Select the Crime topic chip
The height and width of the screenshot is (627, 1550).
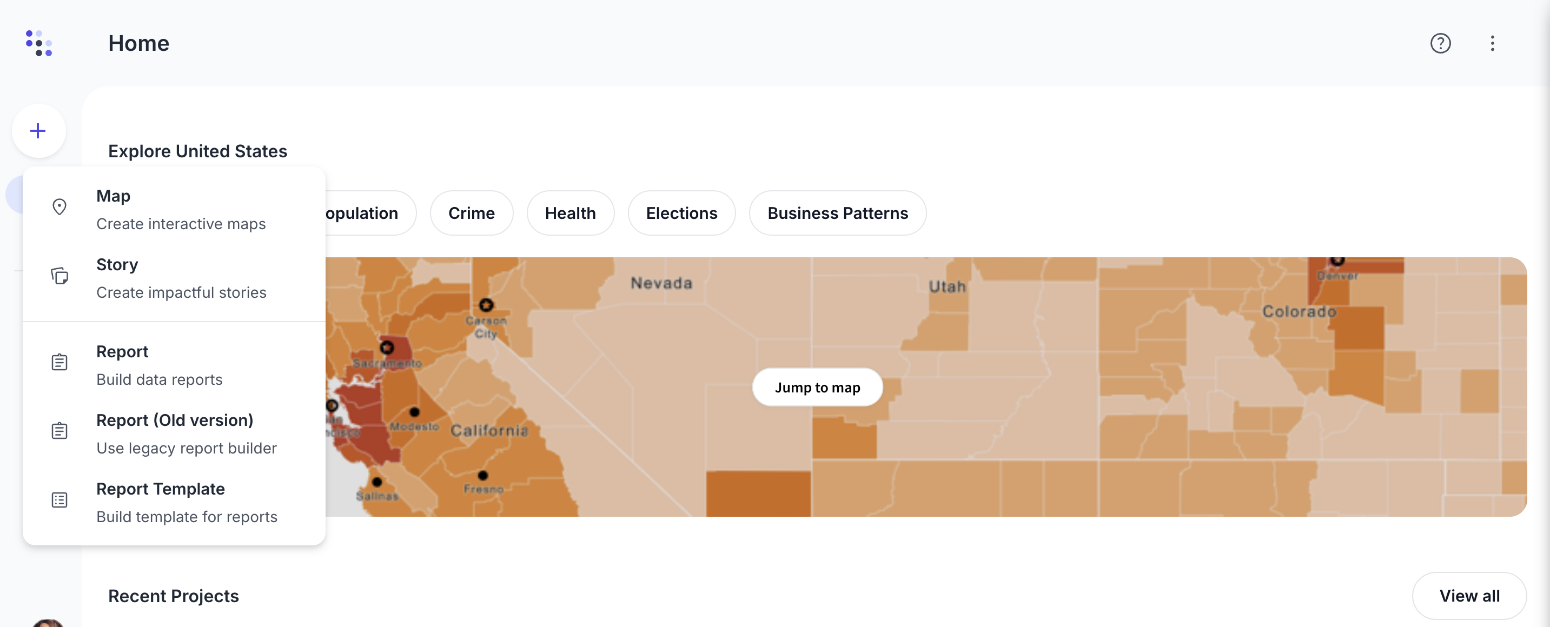click(x=471, y=214)
